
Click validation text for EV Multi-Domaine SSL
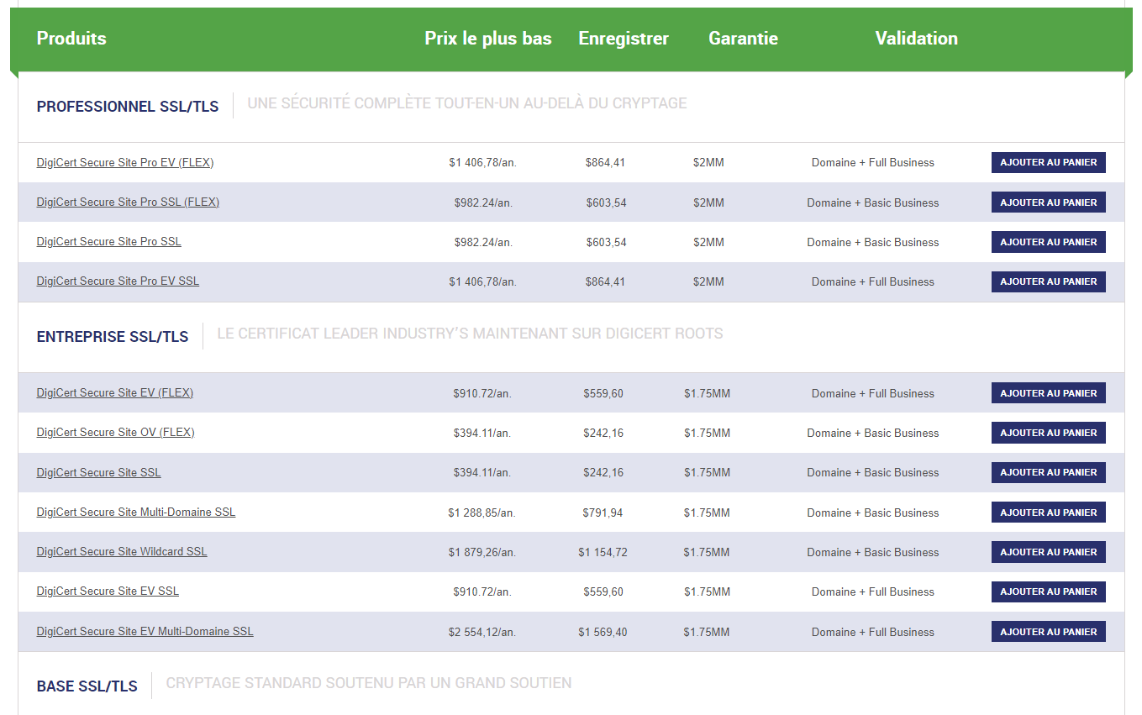point(873,632)
